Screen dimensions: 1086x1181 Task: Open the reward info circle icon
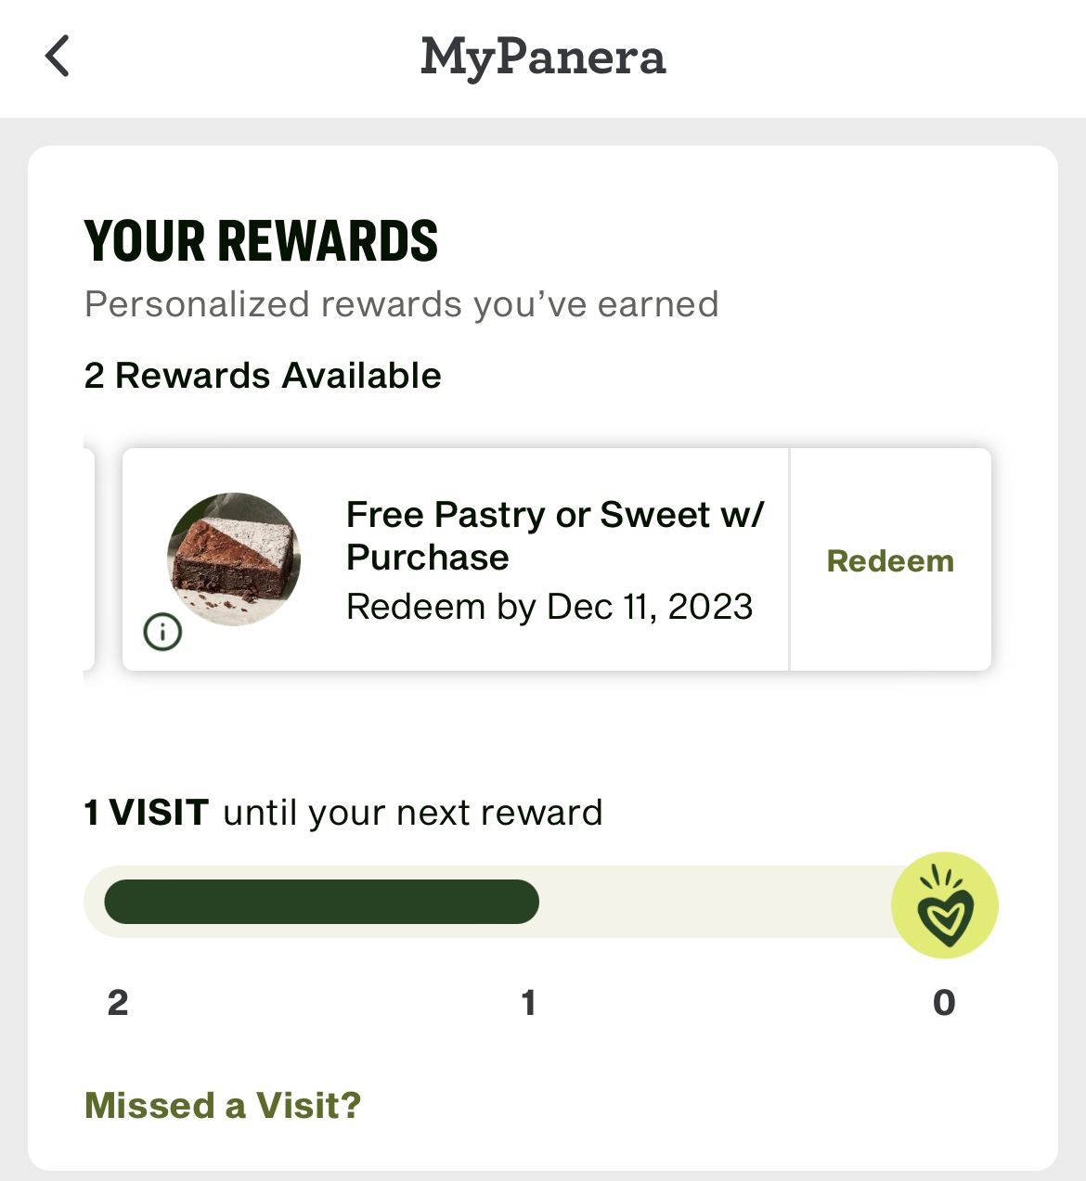[x=162, y=633]
